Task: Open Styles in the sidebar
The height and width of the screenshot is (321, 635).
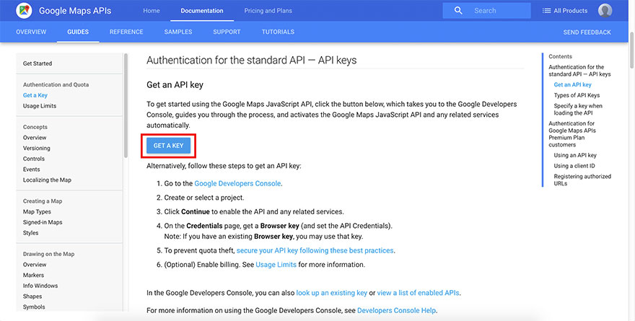Action: coord(31,233)
